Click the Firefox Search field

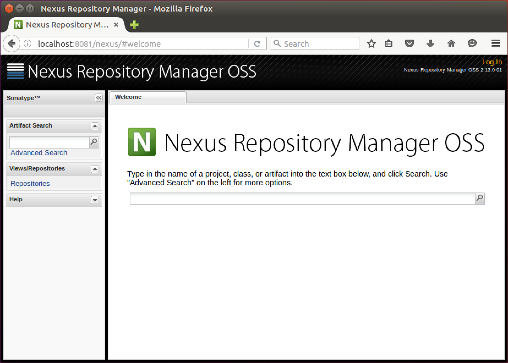(x=315, y=43)
